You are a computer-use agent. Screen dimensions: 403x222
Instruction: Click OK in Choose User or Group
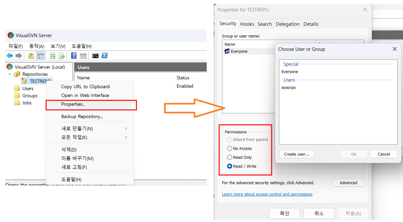coord(354,154)
